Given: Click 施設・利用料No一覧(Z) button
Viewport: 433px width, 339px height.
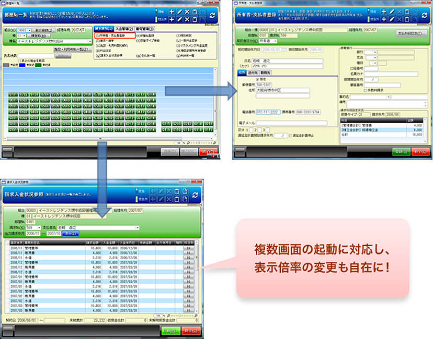Looking at the screenshot, I should tap(72, 50).
